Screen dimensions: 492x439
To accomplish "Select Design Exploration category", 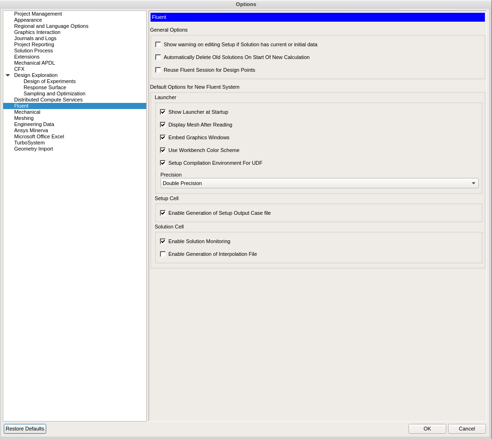I will (x=36, y=76).
